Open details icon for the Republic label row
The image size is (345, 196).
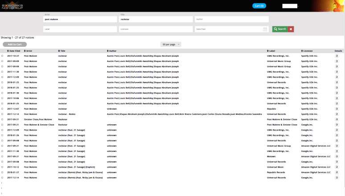coord(337,109)
